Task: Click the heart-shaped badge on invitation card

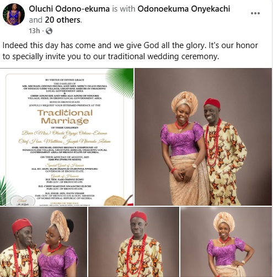Action: (23, 201)
